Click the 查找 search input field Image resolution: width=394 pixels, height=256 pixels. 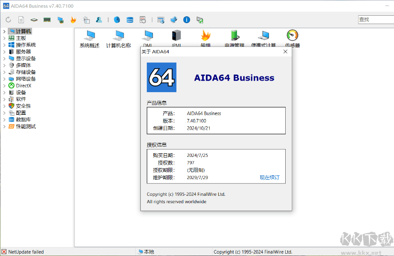point(375,19)
